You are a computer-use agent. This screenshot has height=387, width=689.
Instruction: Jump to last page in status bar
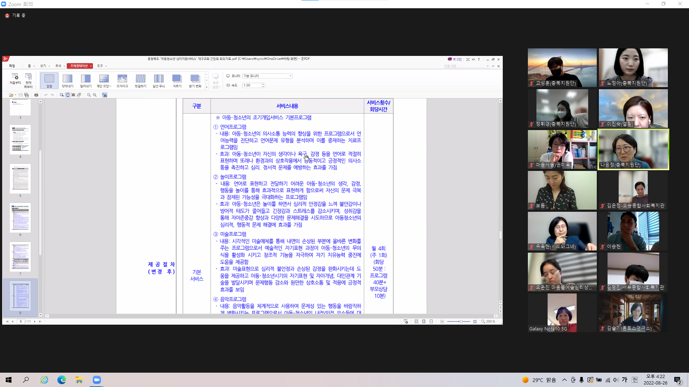40,321
